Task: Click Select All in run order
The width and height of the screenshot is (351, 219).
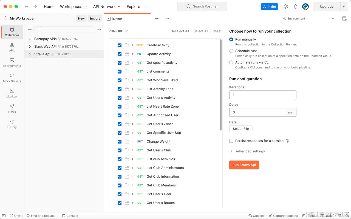Action: click(201, 31)
